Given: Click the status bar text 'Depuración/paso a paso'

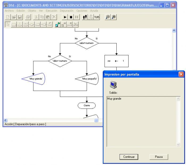Looking at the screenshot, I should 30,124.
